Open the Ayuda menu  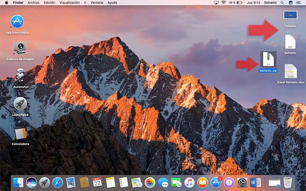(112, 3)
